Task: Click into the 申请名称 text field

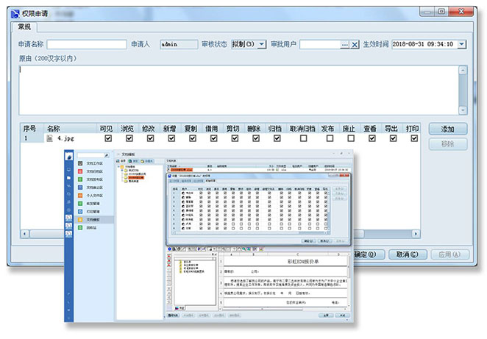Action: (x=86, y=45)
